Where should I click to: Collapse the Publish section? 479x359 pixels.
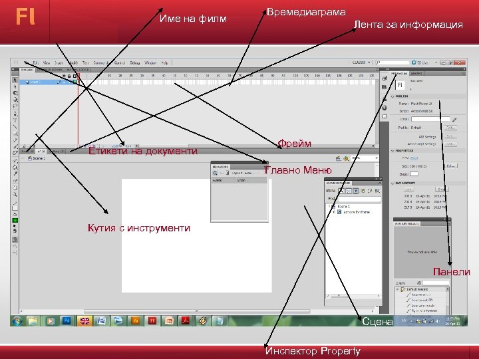click(x=393, y=96)
